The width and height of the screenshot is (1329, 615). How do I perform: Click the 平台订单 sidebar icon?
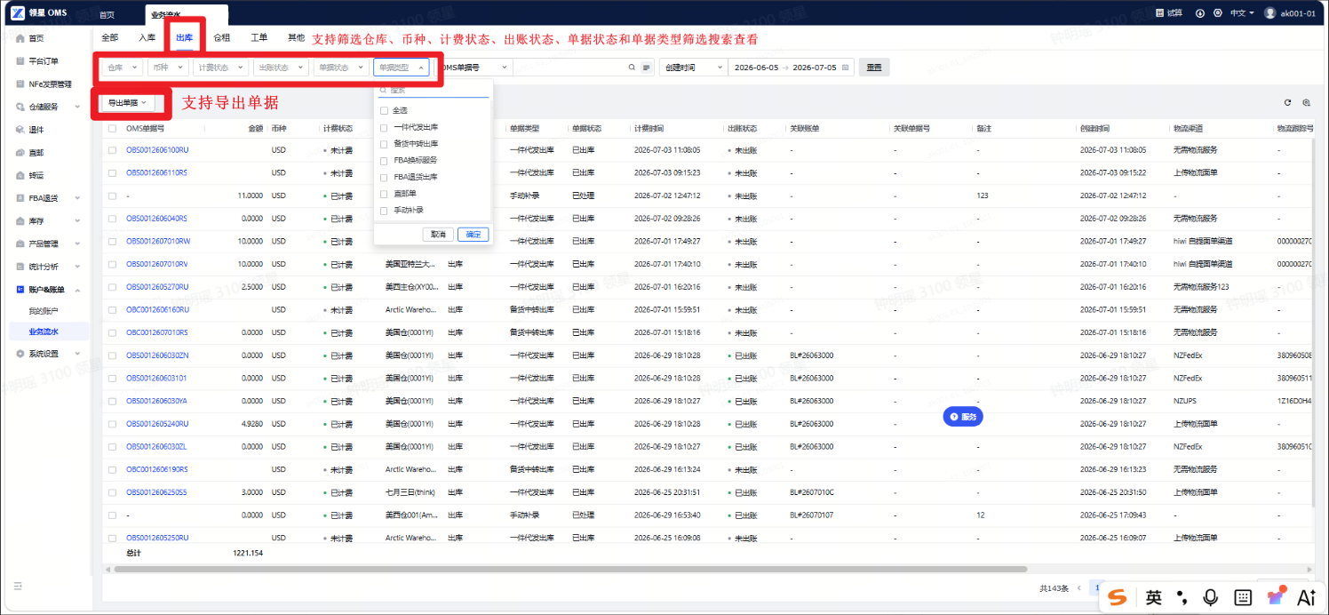(20, 61)
